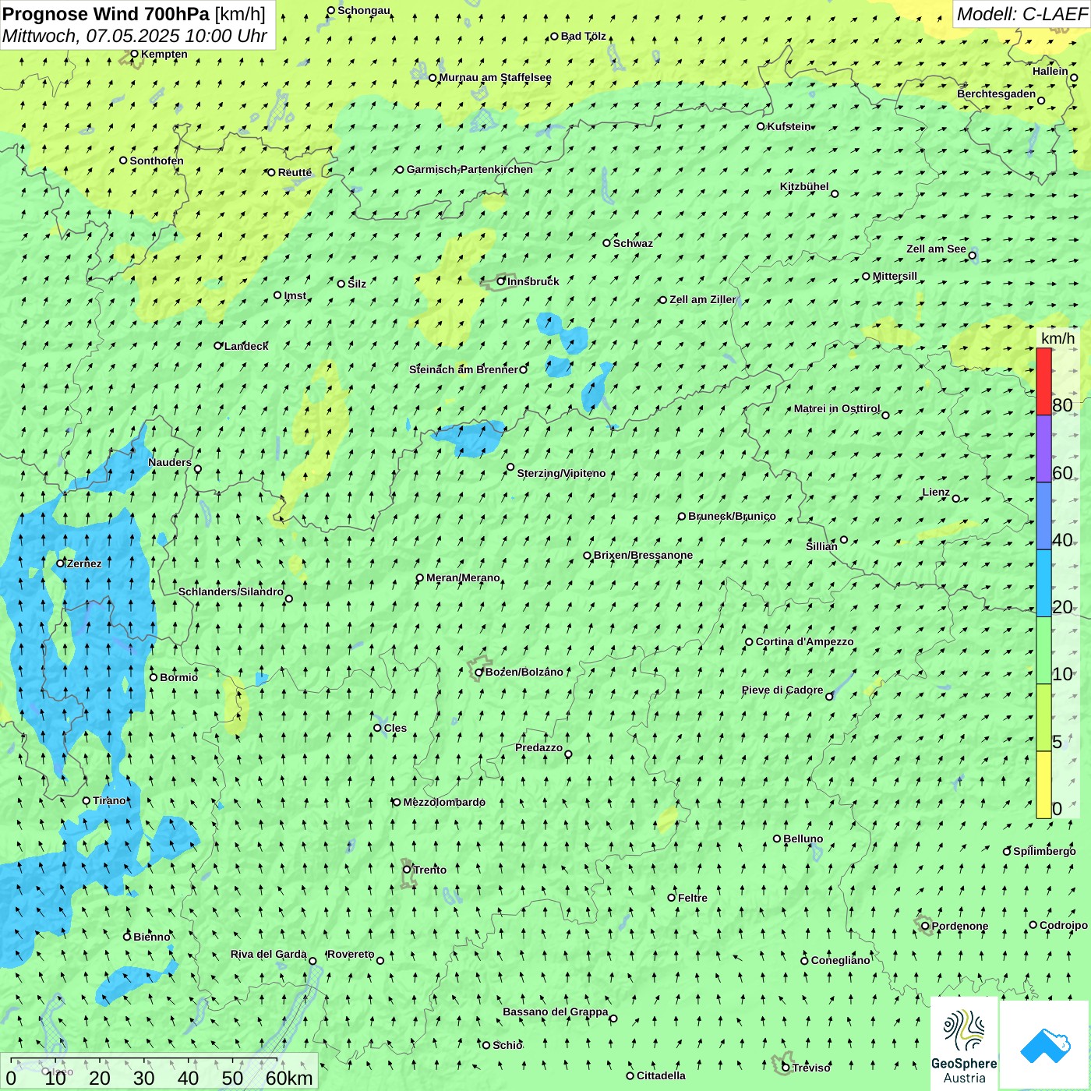Click the Conegliano label
Viewport: 1091px width, 1091px height.
[x=840, y=960]
